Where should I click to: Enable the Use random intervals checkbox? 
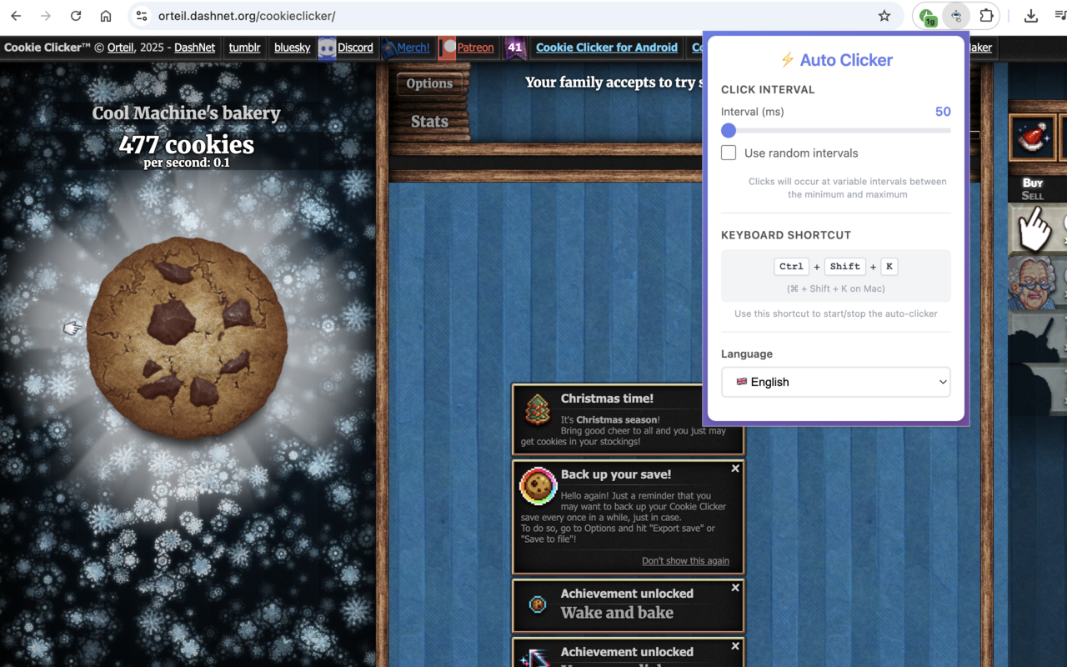click(x=729, y=153)
